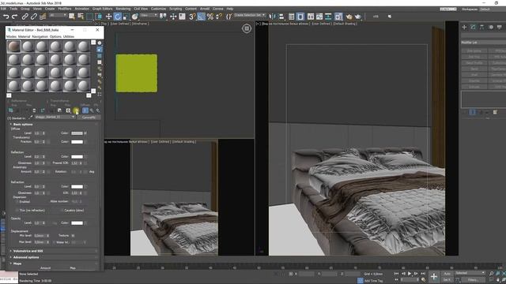This screenshot has width=506, height=284.
Task: Select the first material sample sphere slot
Action: pyautogui.click(x=14, y=47)
